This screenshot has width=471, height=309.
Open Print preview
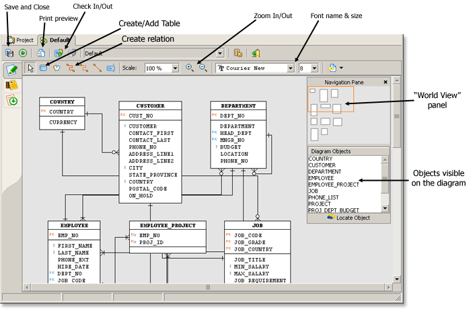click(41, 53)
